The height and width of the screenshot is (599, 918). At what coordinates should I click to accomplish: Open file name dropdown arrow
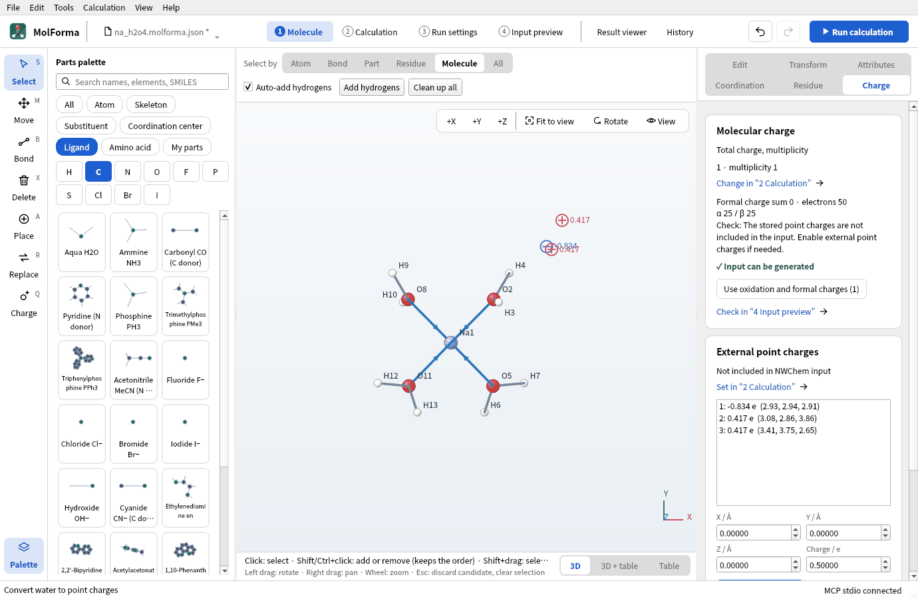coord(218,37)
